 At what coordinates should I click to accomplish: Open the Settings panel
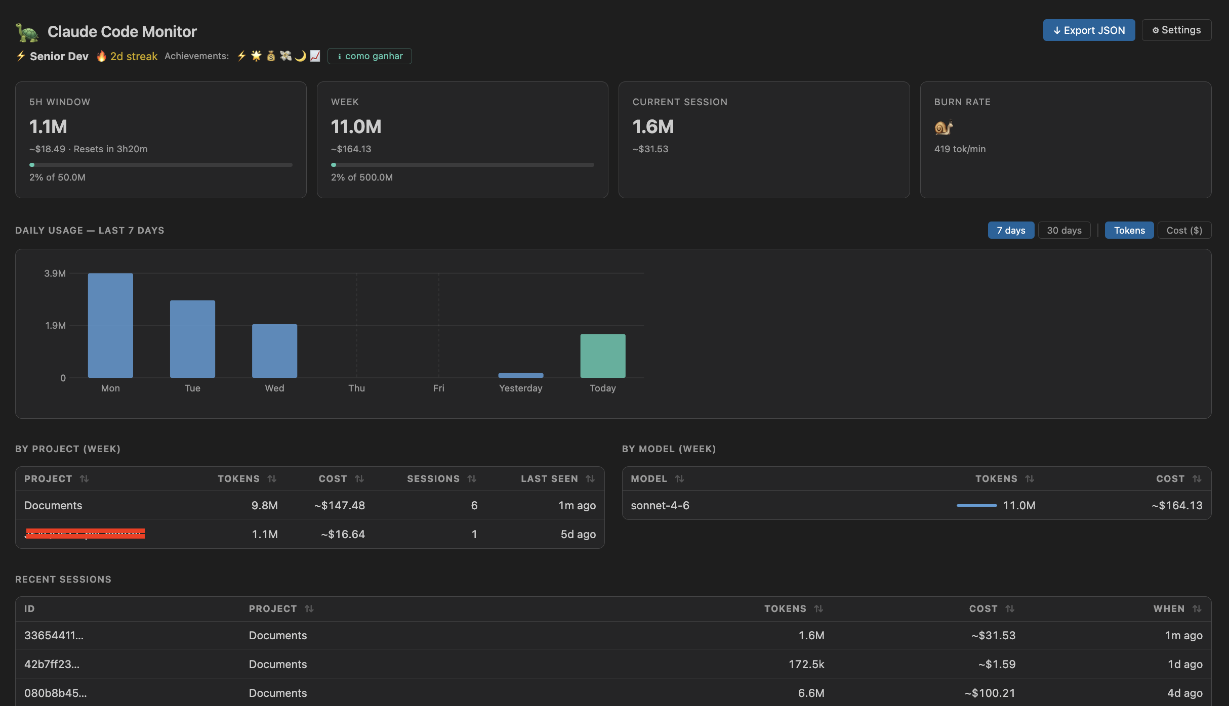pos(1176,30)
